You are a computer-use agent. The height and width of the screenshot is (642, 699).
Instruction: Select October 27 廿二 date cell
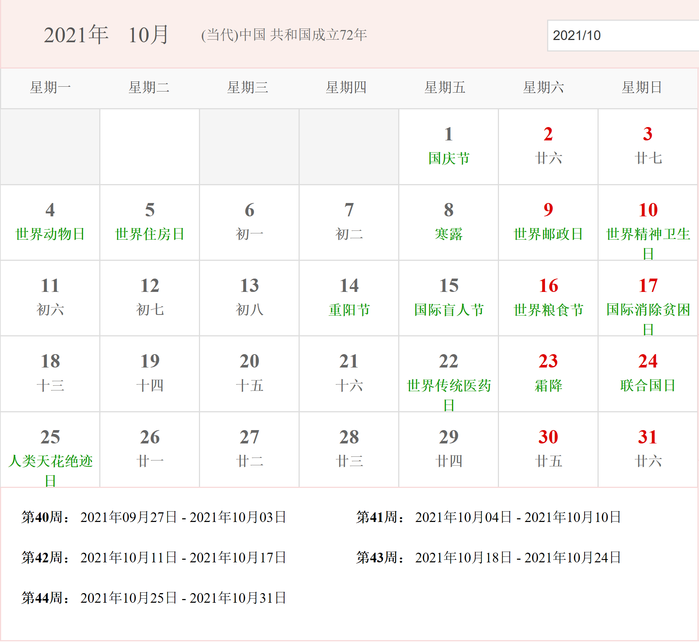(249, 449)
